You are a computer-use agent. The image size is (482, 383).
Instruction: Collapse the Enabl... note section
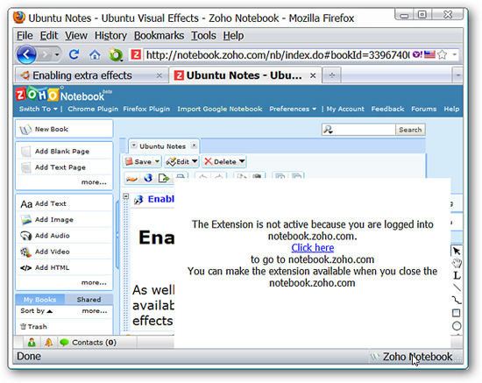pyautogui.click(x=125, y=196)
